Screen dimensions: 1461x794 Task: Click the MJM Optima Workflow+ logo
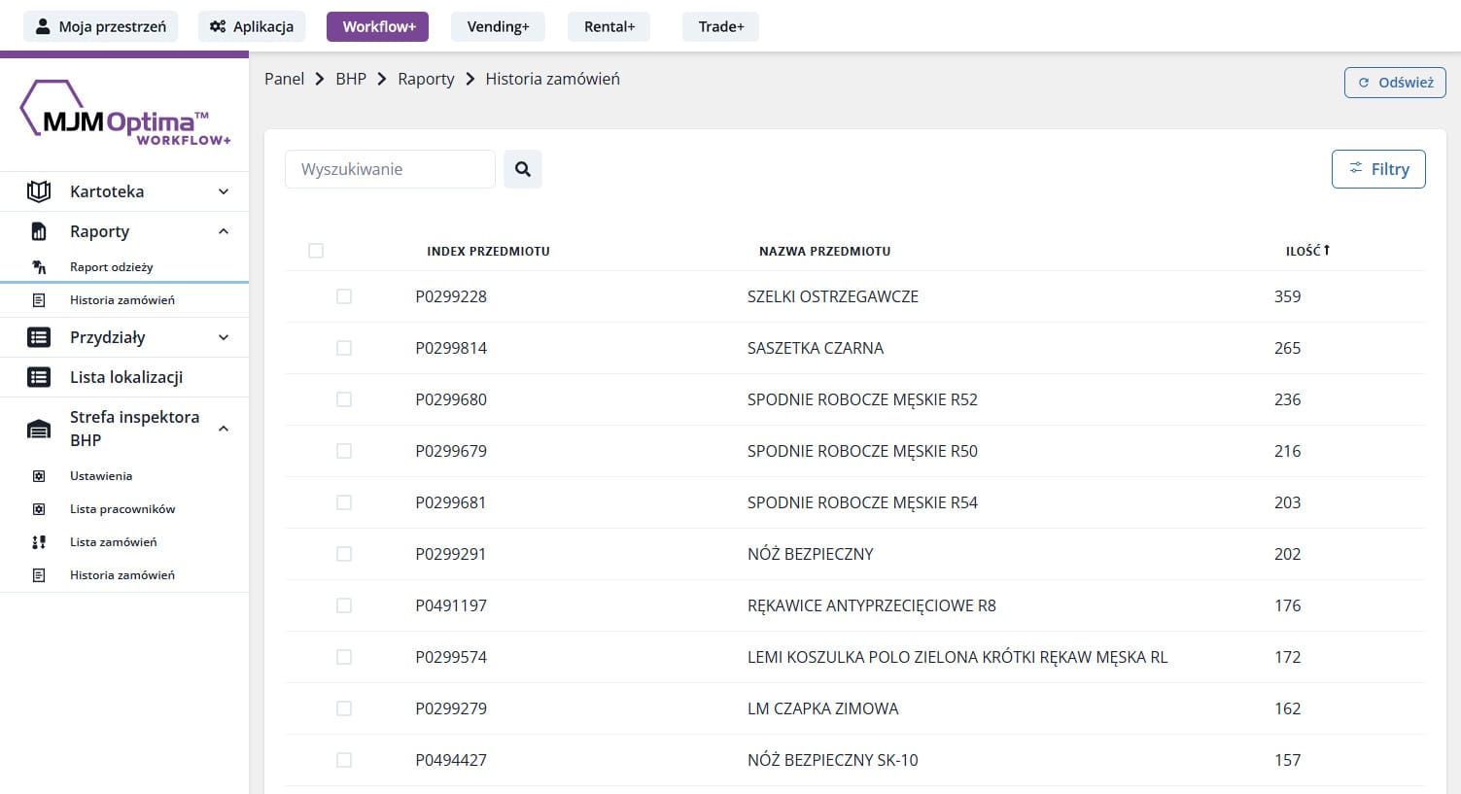click(124, 114)
